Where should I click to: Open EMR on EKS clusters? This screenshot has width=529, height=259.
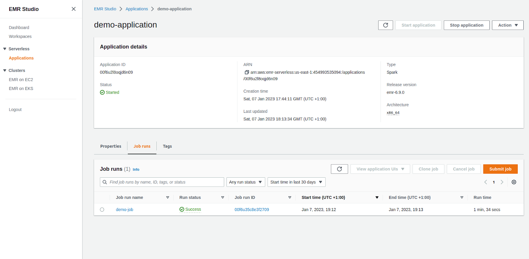click(x=21, y=89)
